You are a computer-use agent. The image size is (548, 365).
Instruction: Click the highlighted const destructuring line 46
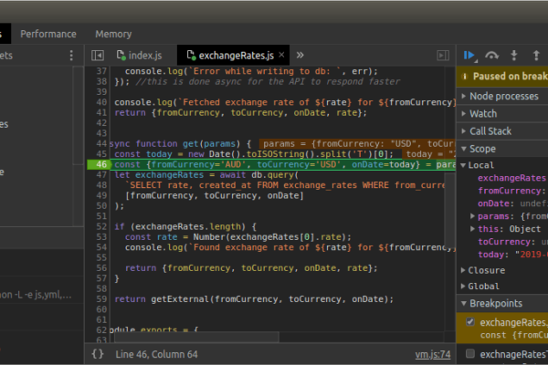283,164
